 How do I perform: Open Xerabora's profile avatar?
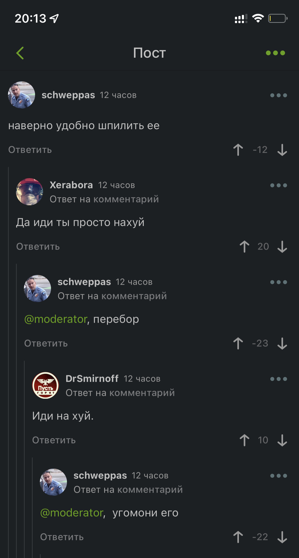tap(29, 192)
